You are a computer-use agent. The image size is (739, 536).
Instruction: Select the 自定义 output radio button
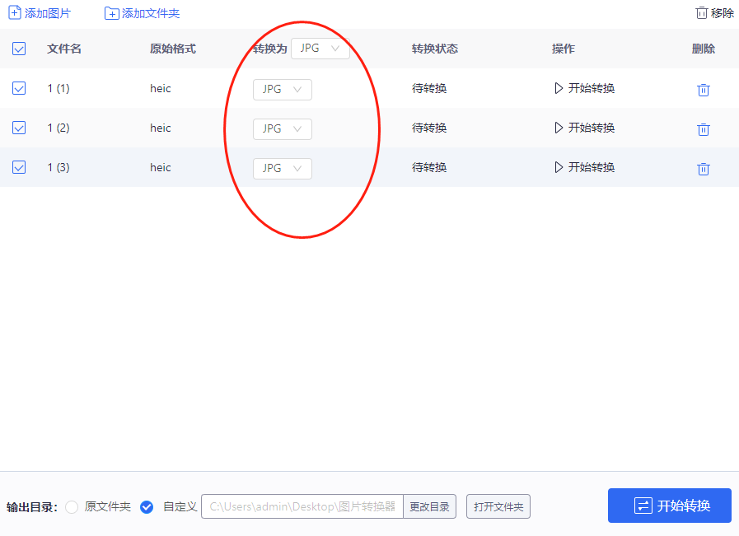point(147,507)
